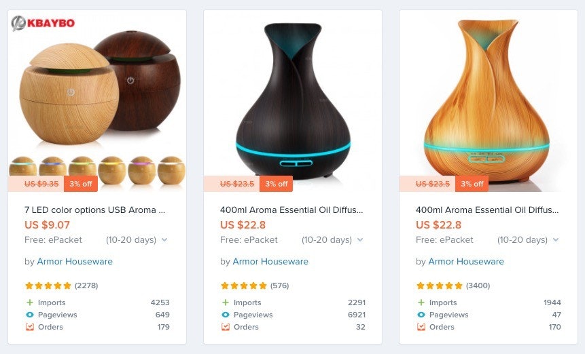Open the light wood 400ml diffuser image
Viewport: 585px width, 354px height.
click(x=489, y=101)
